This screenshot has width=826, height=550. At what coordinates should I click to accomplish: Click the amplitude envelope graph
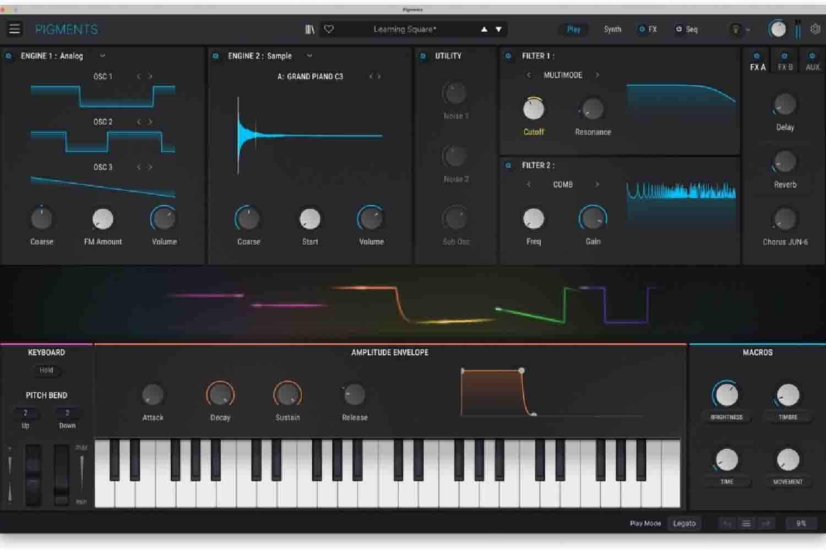(x=552, y=392)
